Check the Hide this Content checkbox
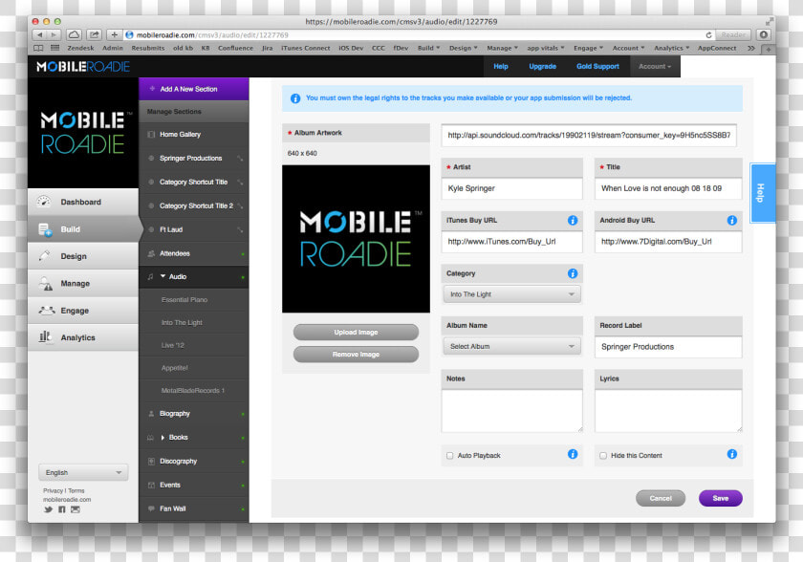 [603, 456]
